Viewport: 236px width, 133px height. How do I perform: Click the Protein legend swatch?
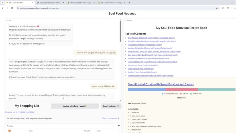point(191,94)
